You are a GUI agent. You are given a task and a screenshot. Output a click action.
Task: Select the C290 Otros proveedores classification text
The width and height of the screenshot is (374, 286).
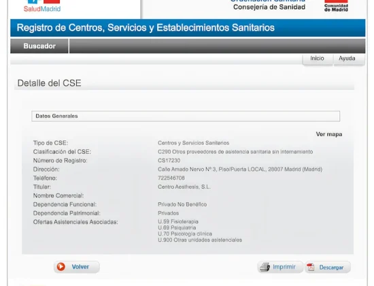235,152
